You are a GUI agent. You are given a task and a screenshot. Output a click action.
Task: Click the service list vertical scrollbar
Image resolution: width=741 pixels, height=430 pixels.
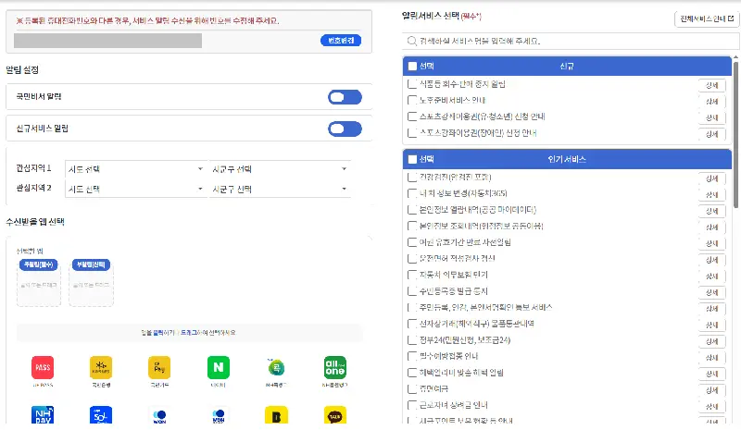pyautogui.click(x=735, y=134)
